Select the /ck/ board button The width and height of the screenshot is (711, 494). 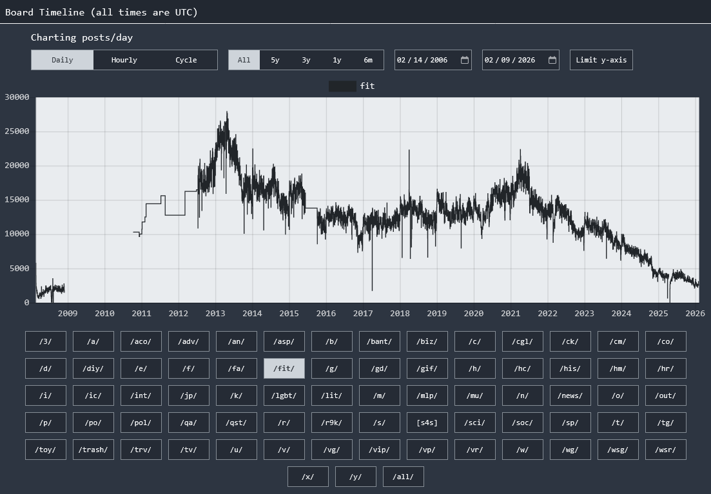click(x=570, y=341)
